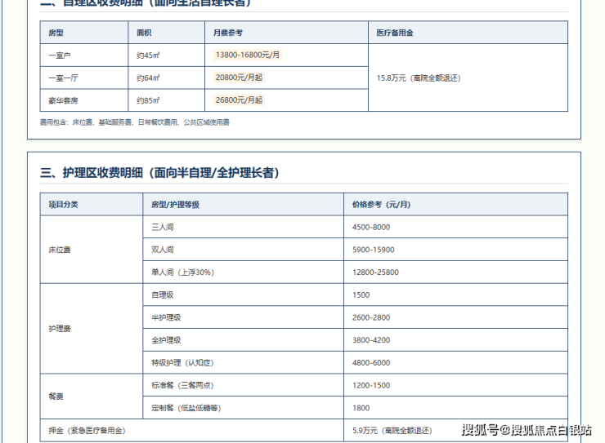Click the 1200-1500 price value
The image size is (605, 443).
point(371,386)
